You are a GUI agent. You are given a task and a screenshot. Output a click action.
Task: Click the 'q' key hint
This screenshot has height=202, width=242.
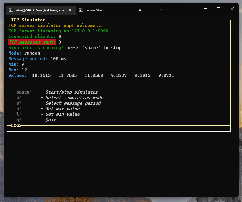(x=18, y=120)
